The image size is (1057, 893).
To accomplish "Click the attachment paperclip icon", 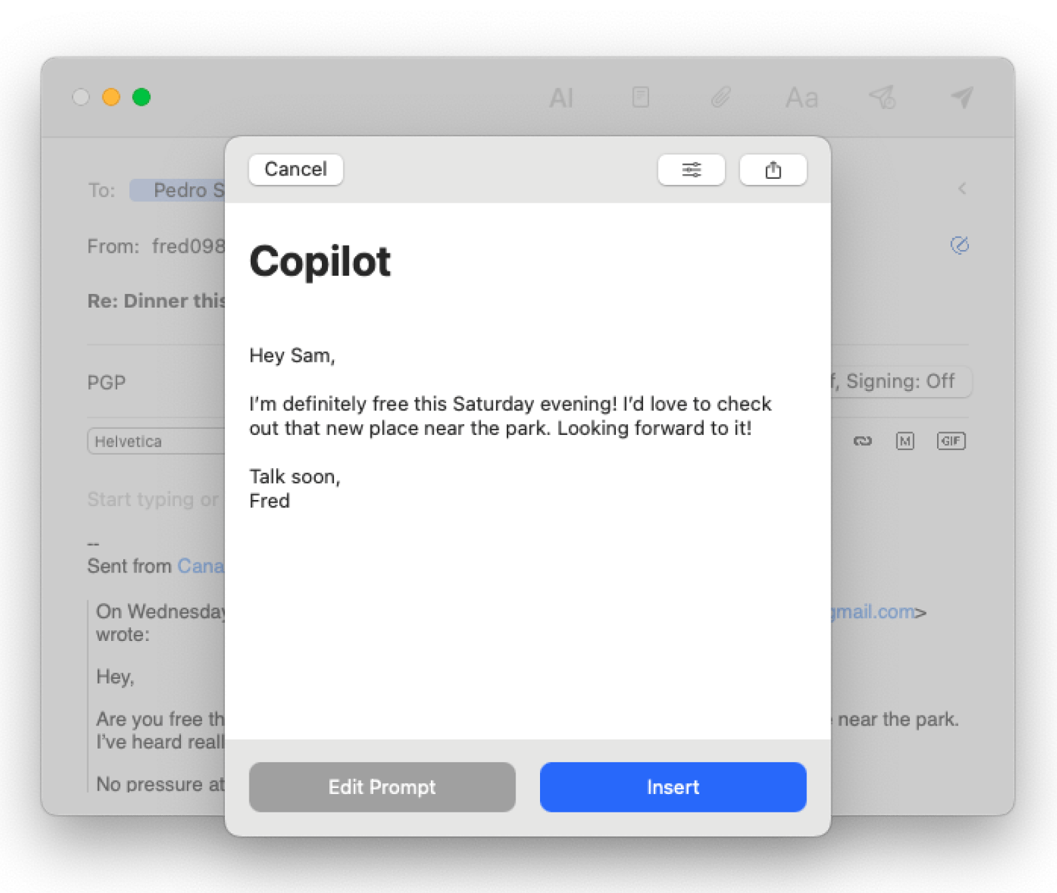I will point(720,98).
